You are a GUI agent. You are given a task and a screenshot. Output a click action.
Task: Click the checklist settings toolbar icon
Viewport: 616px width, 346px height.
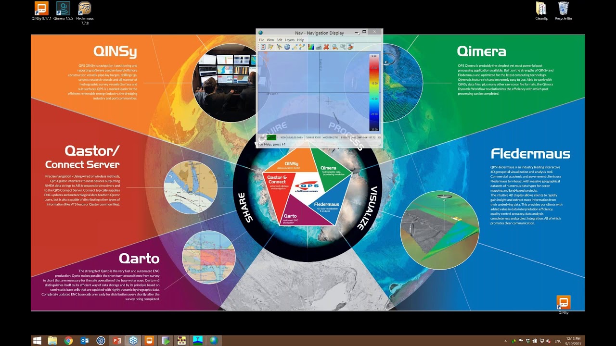(263, 47)
